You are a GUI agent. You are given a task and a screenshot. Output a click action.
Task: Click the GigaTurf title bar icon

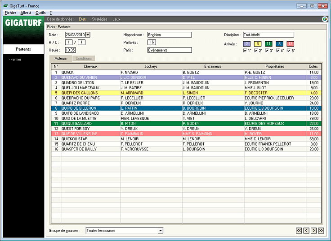(x=6, y=6)
